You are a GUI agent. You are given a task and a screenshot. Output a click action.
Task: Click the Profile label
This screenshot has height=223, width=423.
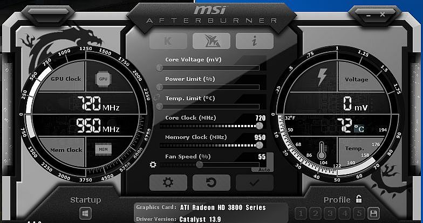pos(337,200)
